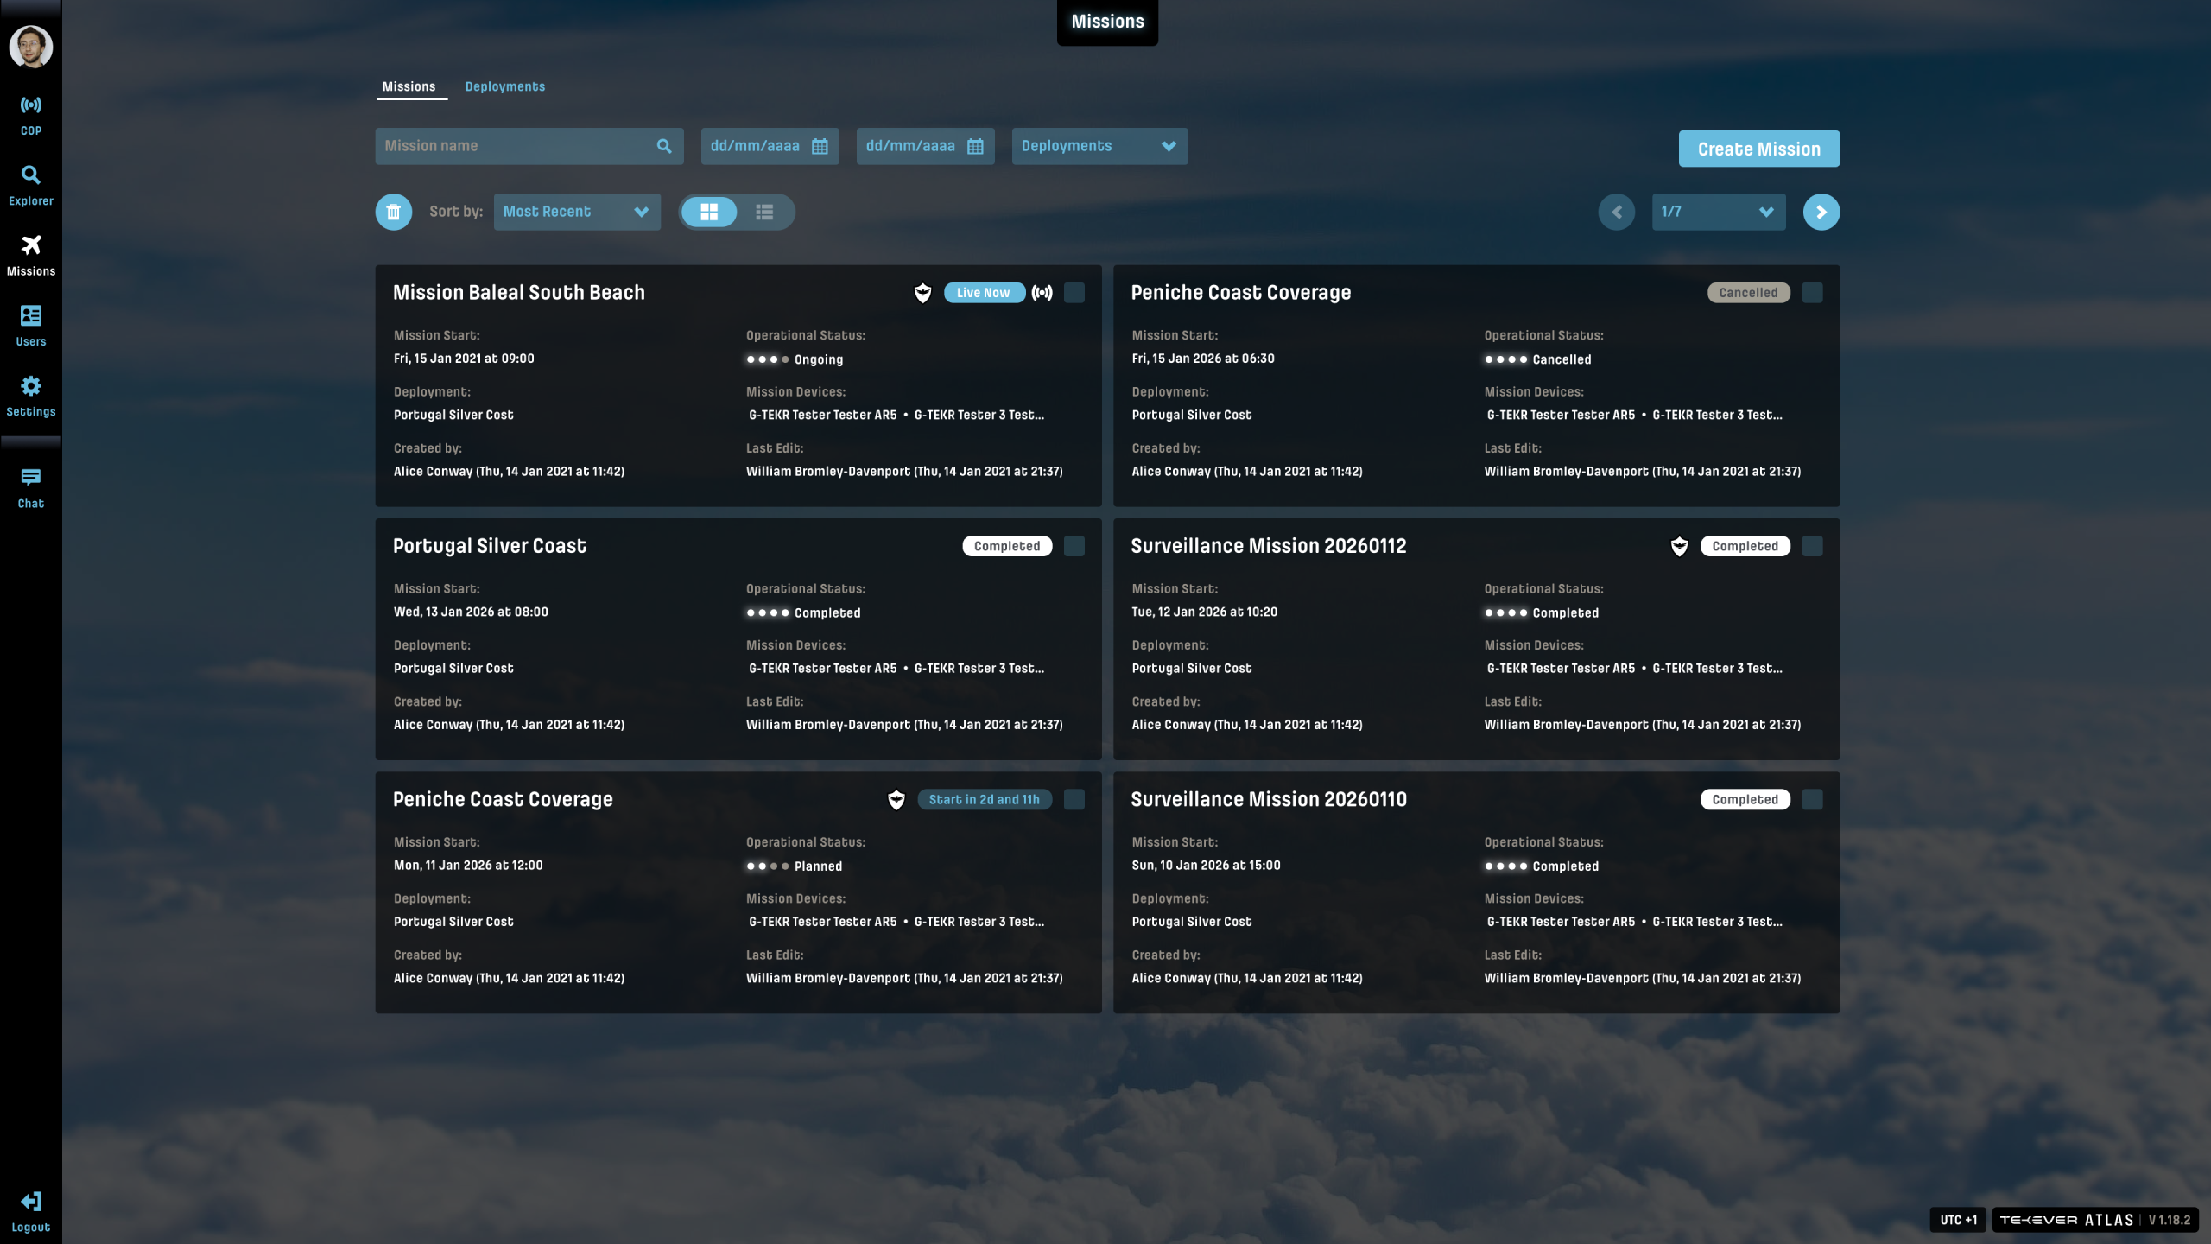The width and height of the screenshot is (2211, 1244).
Task: Click the Users sidebar icon
Action: [31, 316]
